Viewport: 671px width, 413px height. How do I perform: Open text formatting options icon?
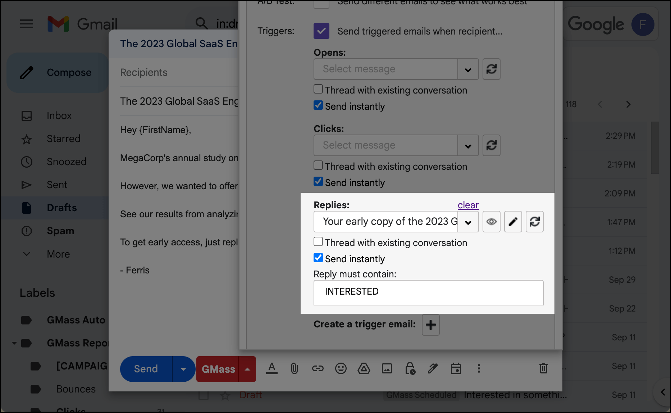pyautogui.click(x=272, y=368)
